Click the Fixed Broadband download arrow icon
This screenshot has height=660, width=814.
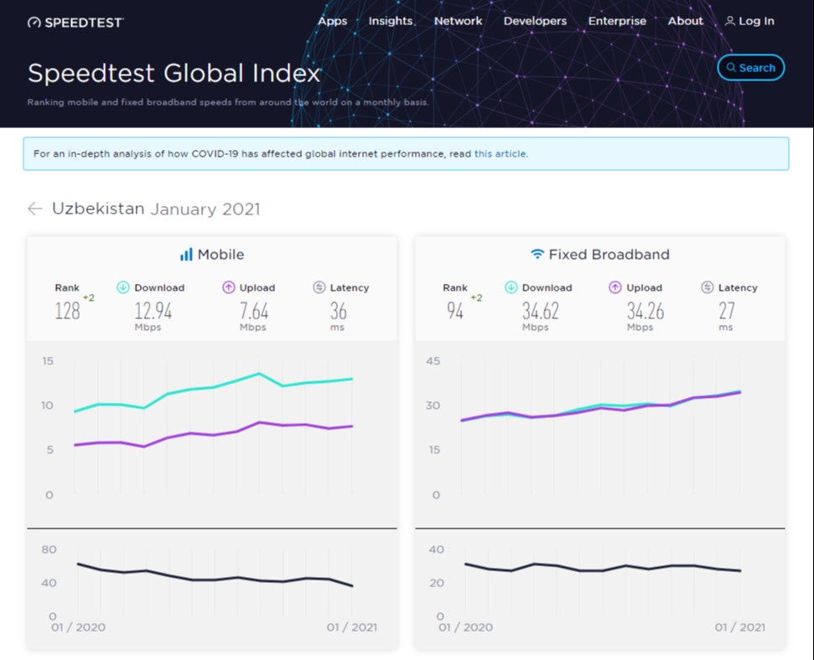[x=511, y=287]
